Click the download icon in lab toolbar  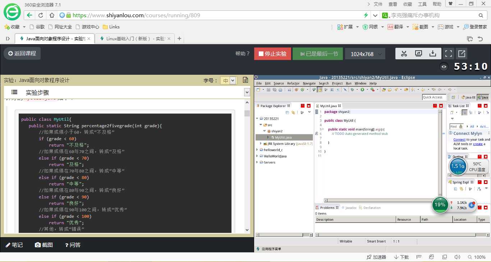click(433, 54)
